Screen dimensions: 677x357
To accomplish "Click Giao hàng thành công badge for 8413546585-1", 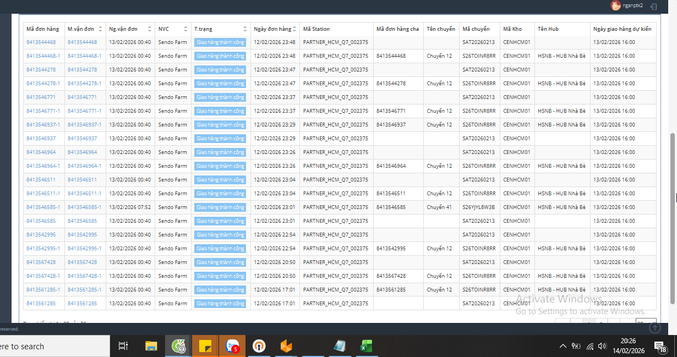I will pyautogui.click(x=220, y=207).
